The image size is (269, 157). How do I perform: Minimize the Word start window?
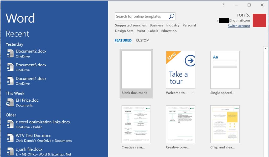point(236,5)
